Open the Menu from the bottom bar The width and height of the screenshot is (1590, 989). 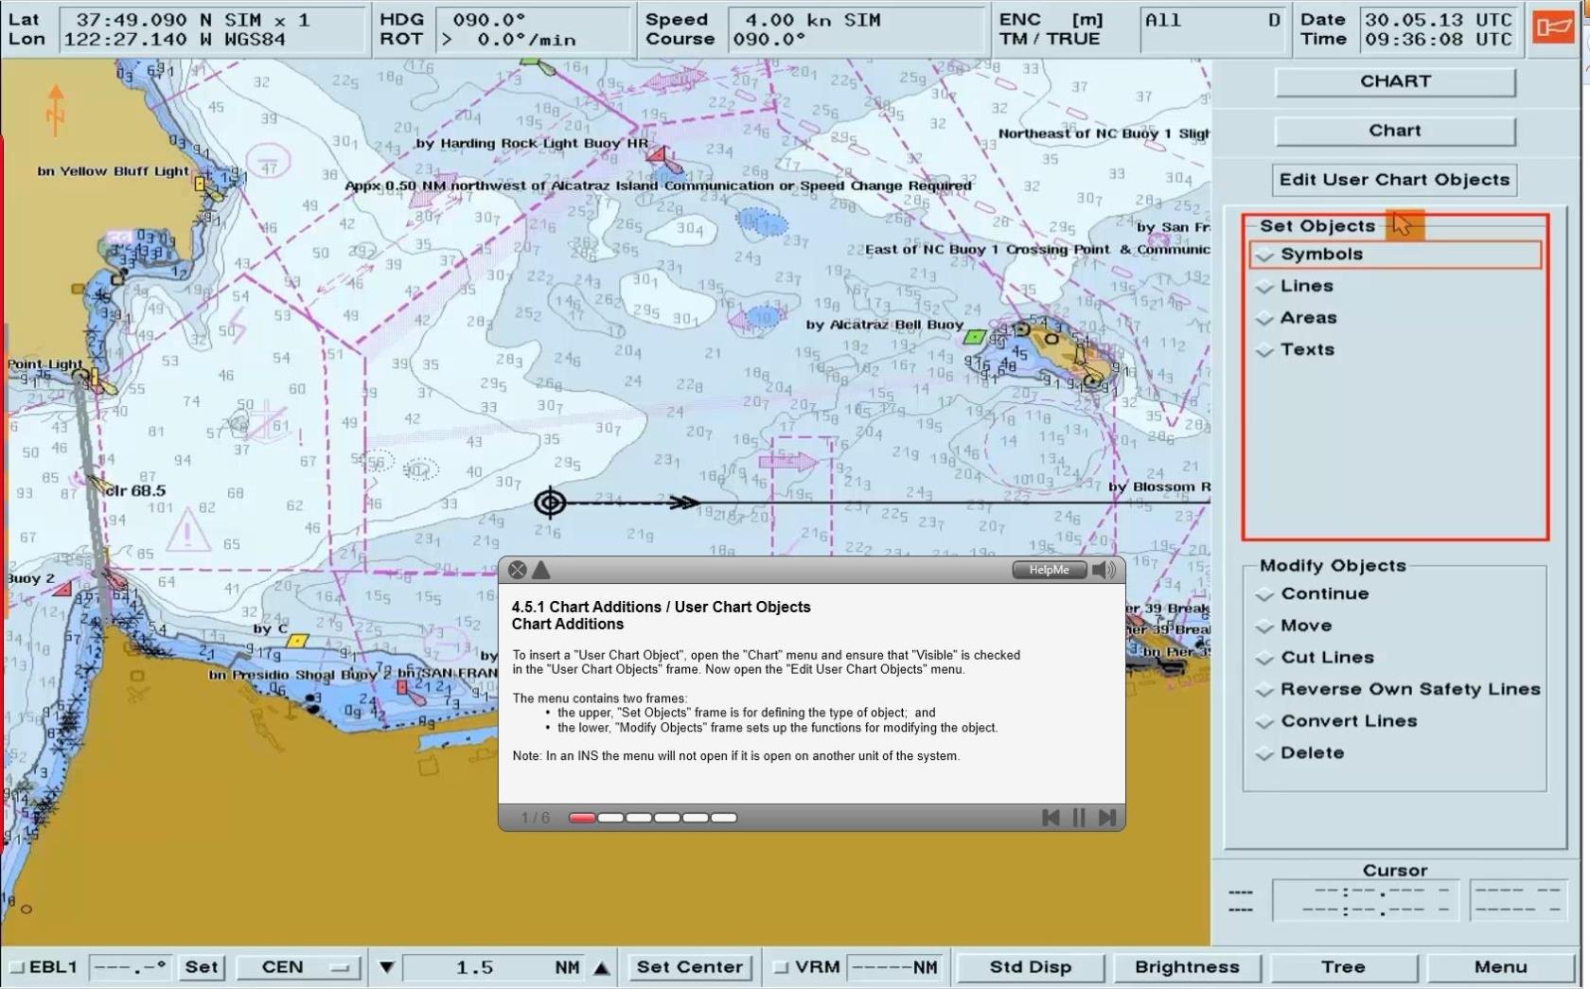(x=1500, y=967)
